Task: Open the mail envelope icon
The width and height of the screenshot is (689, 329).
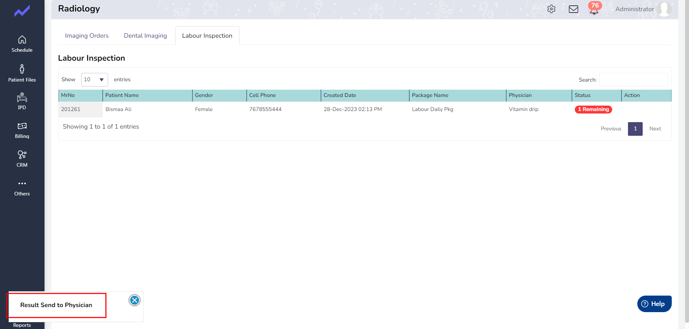Action: point(573,9)
